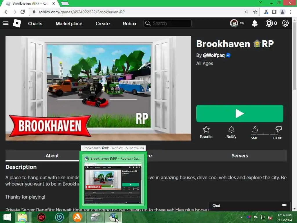This screenshot has width=297, height=223.
Task: Click the share page icon in address bar
Action: click(246, 12)
